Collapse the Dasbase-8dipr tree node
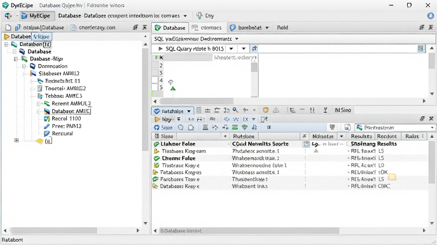 16,59
